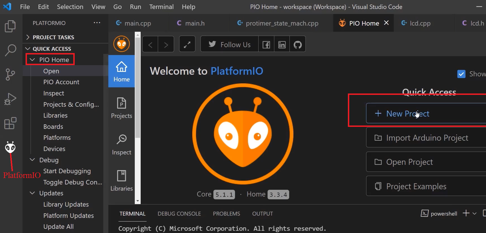Click the Open Project button
The width and height of the screenshot is (486, 233).
tap(426, 162)
